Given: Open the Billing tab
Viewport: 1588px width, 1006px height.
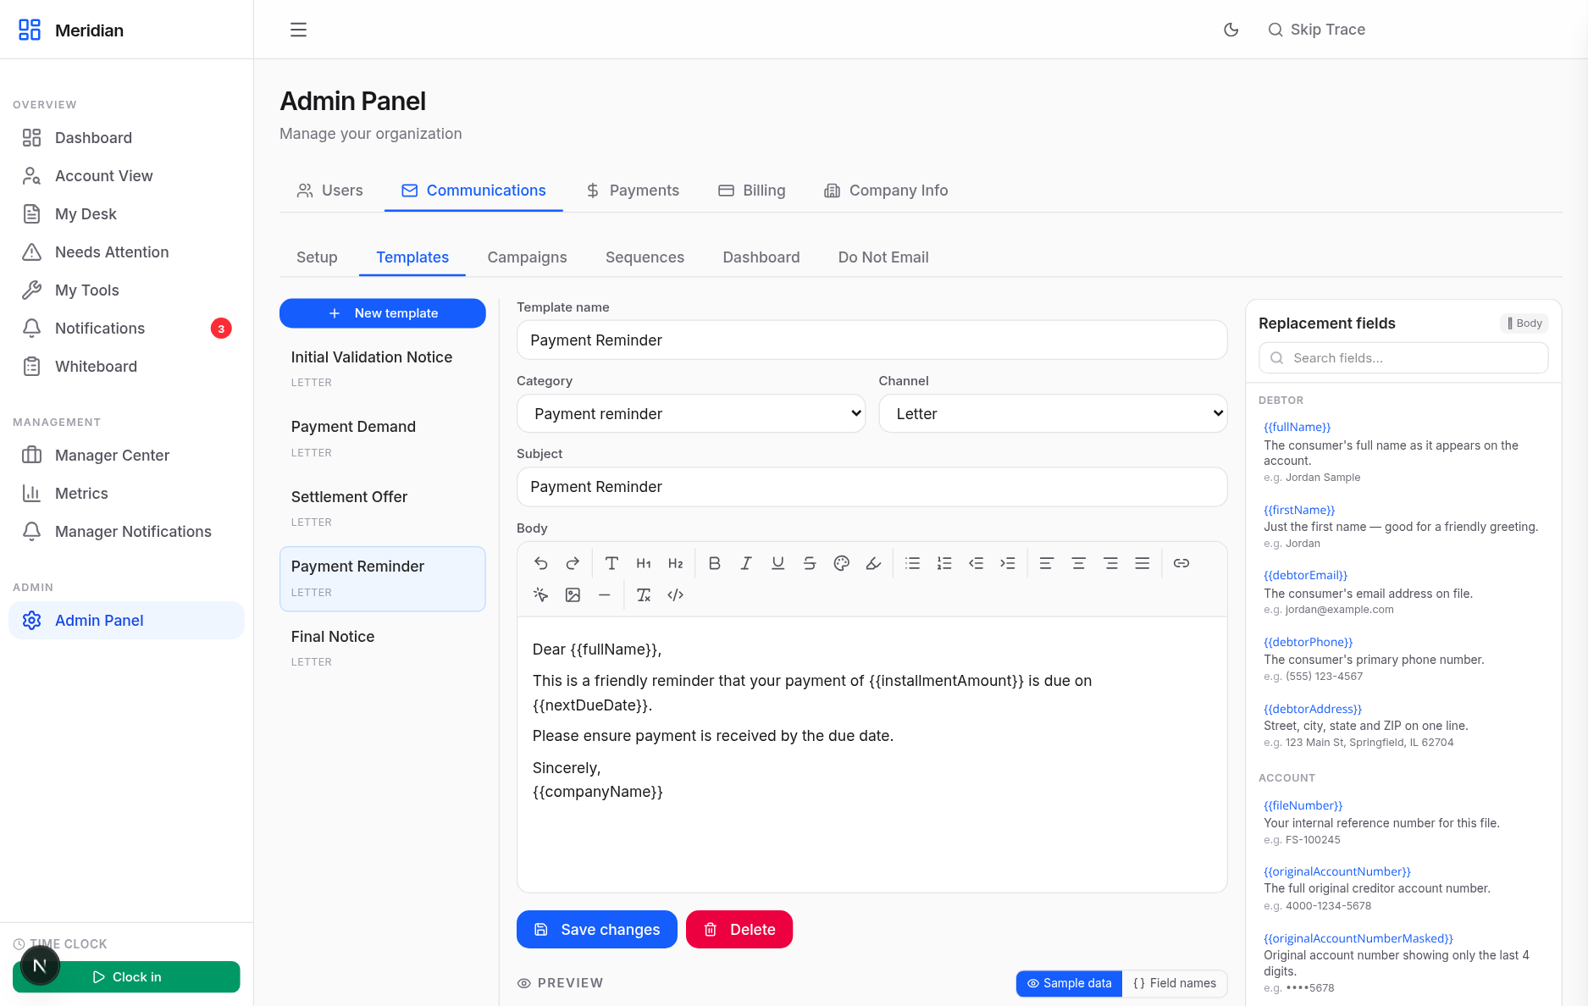Looking at the screenshot, I should point(752,191).
